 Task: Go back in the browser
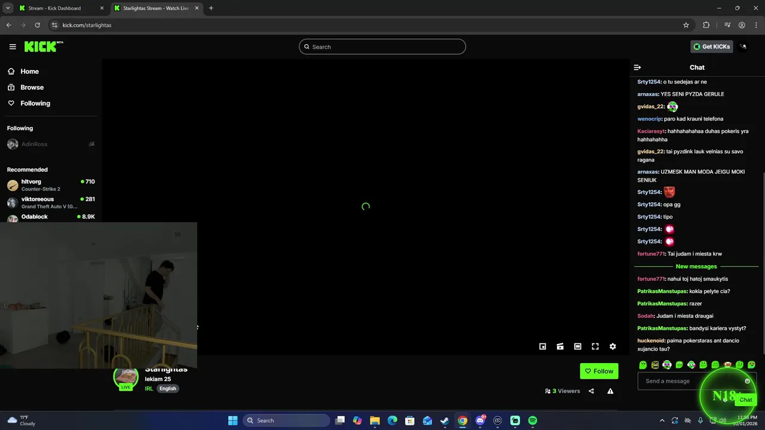point(8,25)
